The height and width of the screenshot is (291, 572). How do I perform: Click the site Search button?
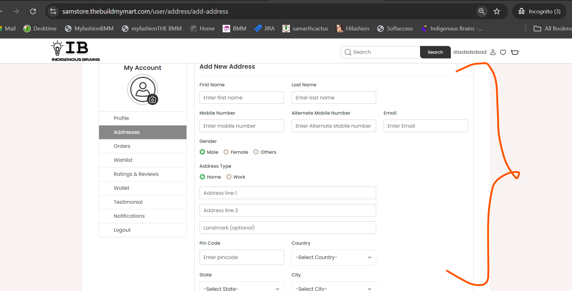435,52
